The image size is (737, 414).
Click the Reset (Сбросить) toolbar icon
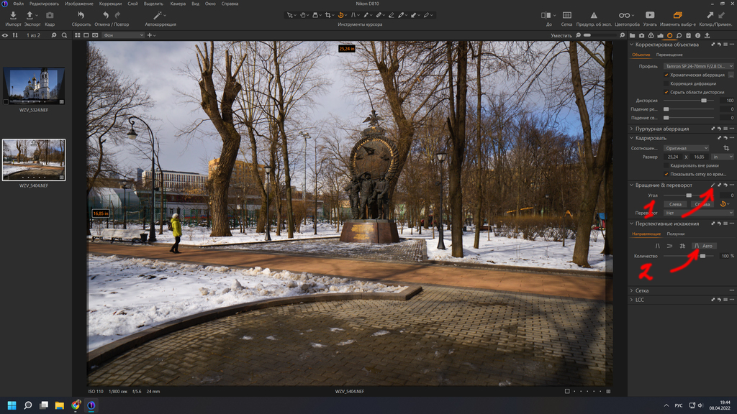81,15
